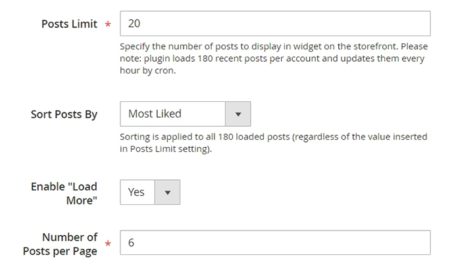The width and height of the screenshot is (450, 270).
Task: Expand the Enable "Load More" dropdown
Action: point(149,192)
